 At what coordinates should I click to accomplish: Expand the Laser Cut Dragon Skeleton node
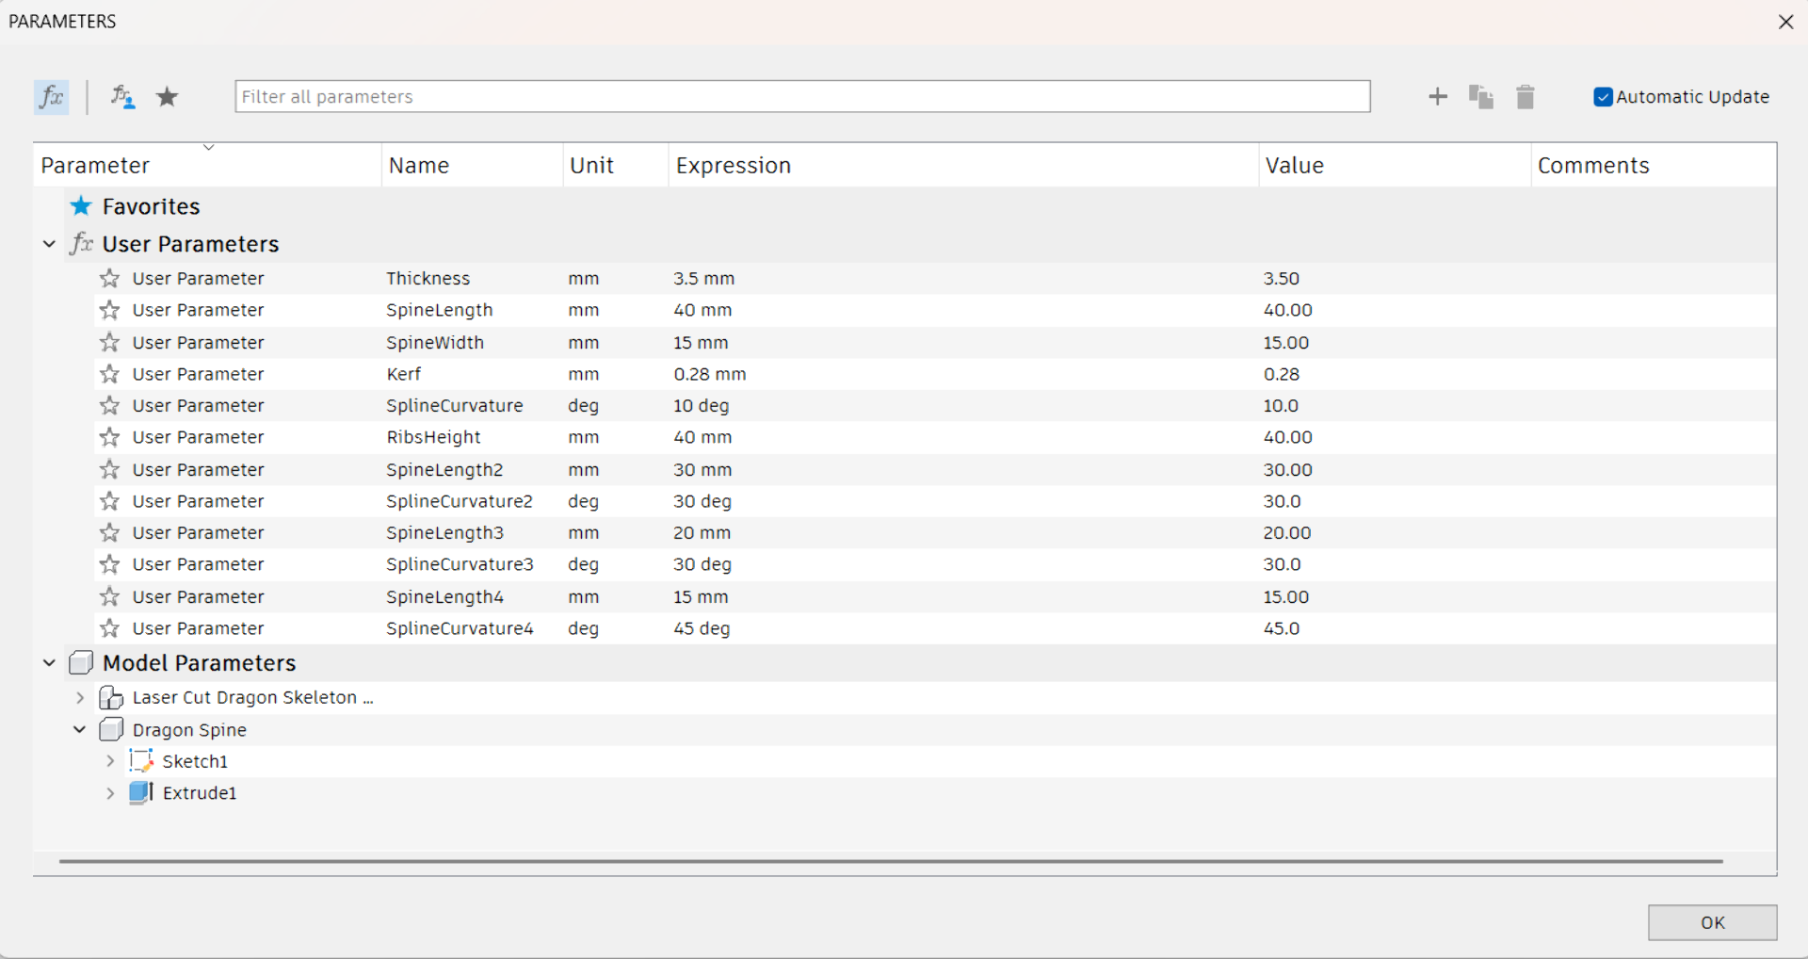[80, 698]
